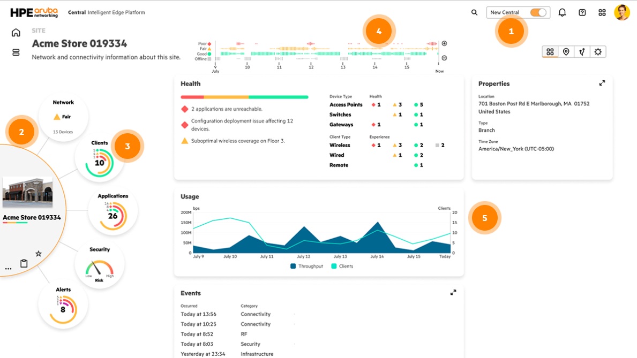Expand the Events card
Screen dimensions: 637x358
453,293
